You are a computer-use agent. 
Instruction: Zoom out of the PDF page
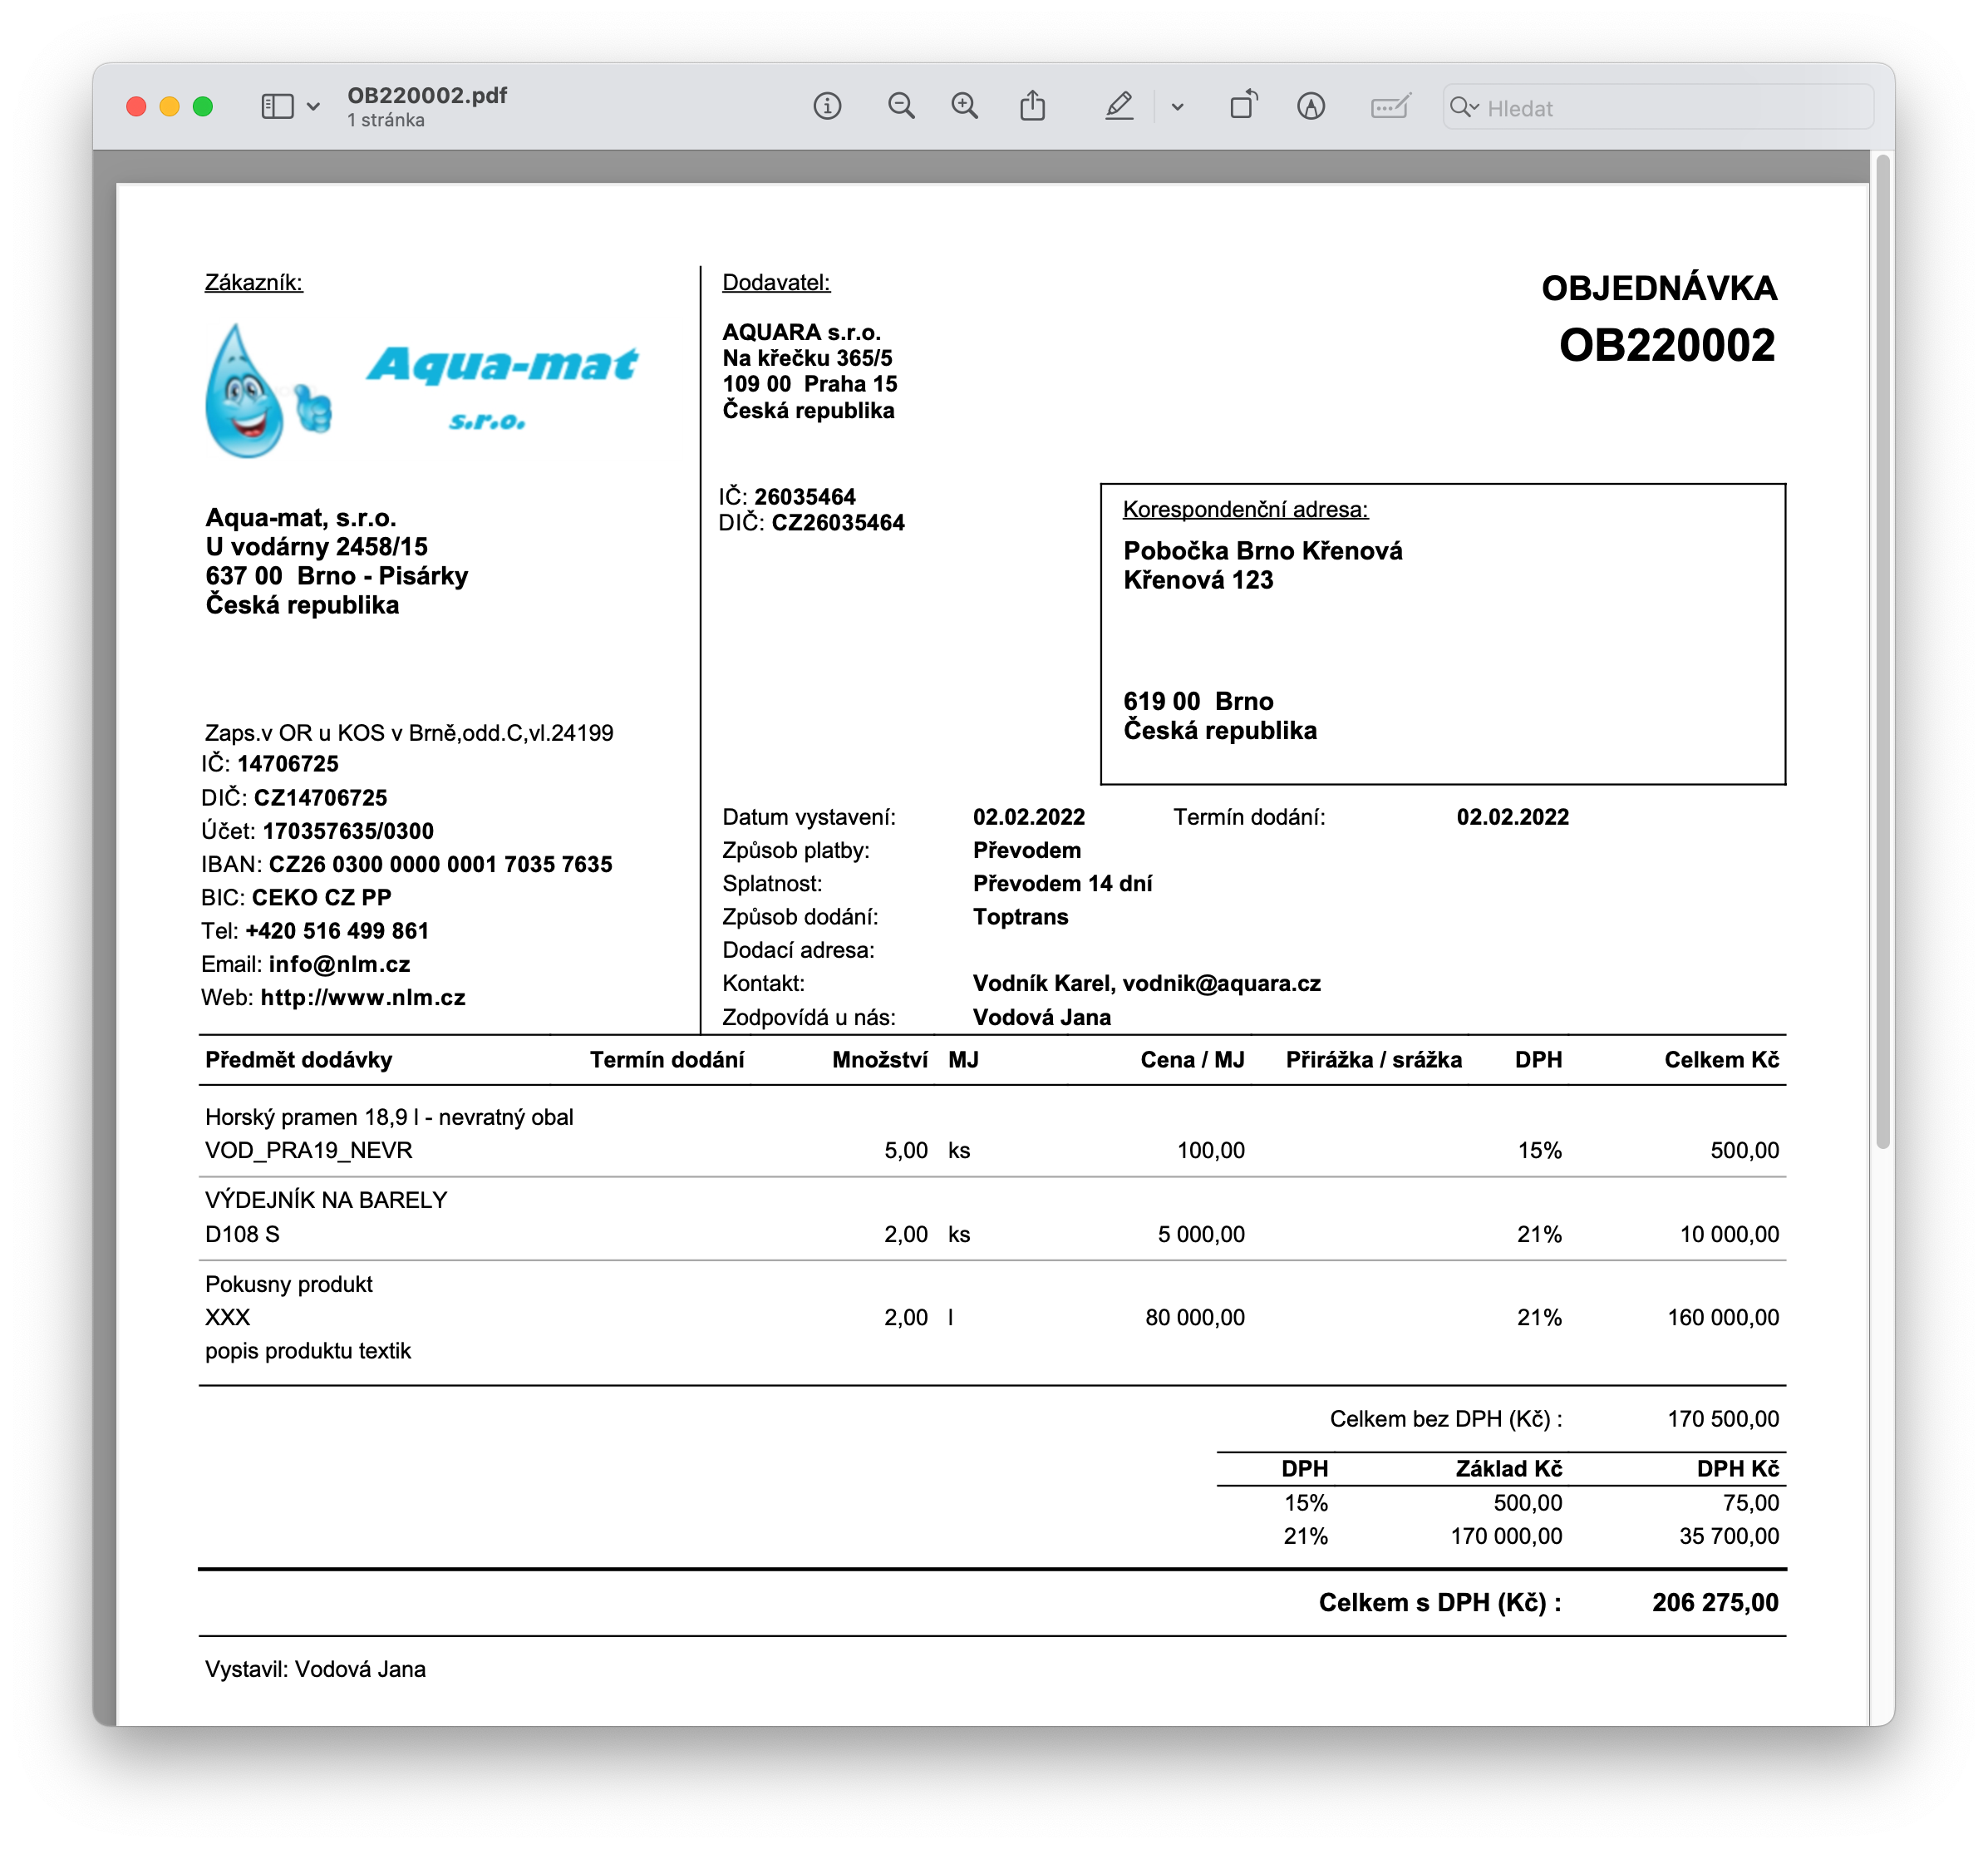(901, 106)
